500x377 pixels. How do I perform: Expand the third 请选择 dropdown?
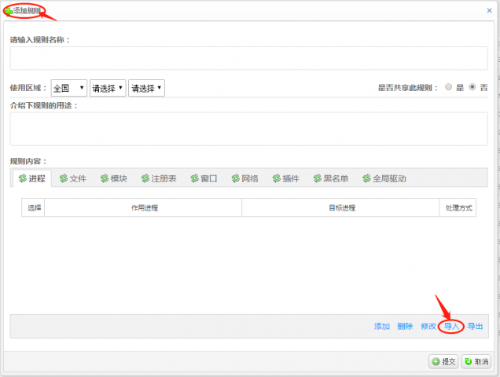coord(146,89)
